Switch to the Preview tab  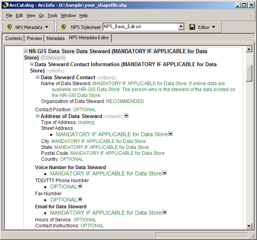tap(34, 38)
